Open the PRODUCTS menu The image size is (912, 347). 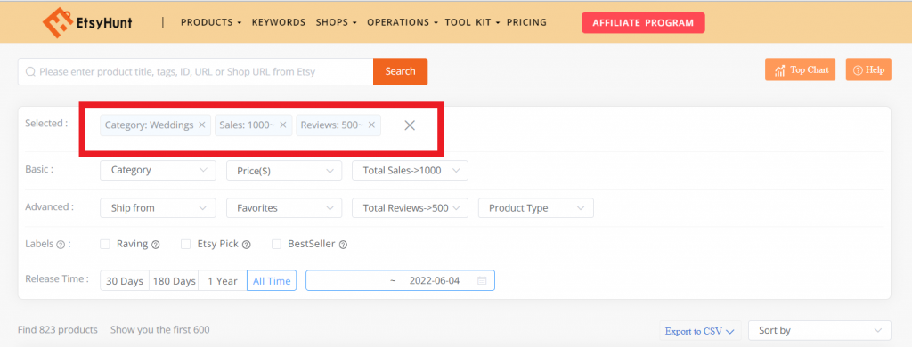tap(210, 22)
